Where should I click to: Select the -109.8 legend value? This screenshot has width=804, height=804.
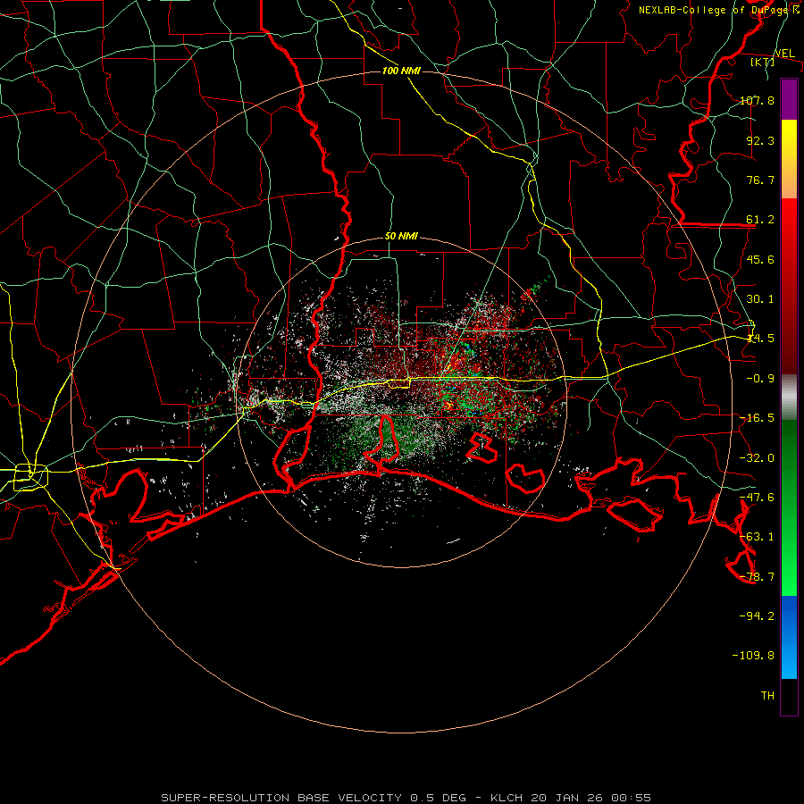point(753,656)
